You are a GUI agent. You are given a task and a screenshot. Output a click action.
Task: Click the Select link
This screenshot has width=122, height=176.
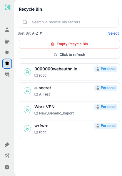(113, 33)
